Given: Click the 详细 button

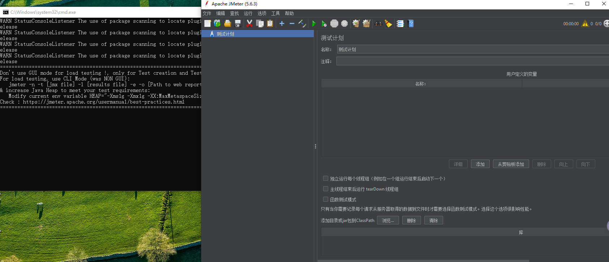Looking at the screenshot, I should (x=458, y=164).
